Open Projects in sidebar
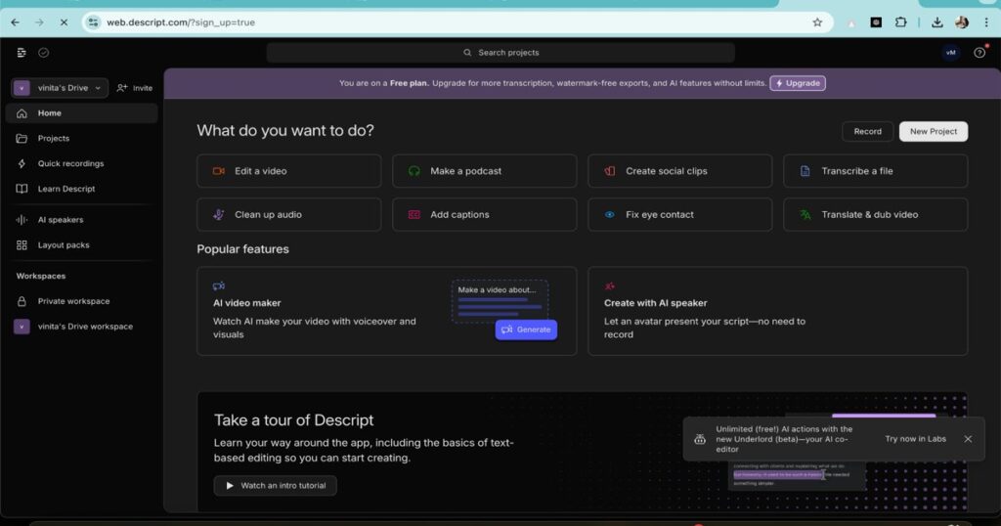 point(81,138)
